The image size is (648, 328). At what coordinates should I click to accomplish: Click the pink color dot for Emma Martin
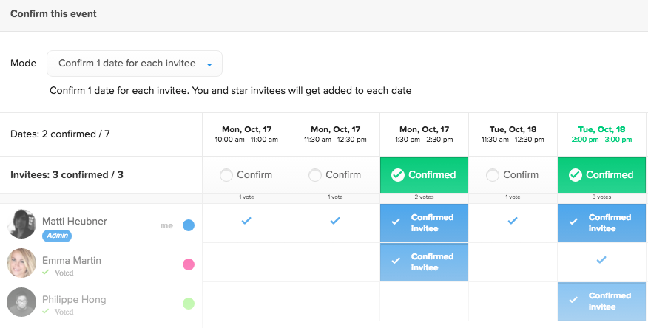click(189, 264)
